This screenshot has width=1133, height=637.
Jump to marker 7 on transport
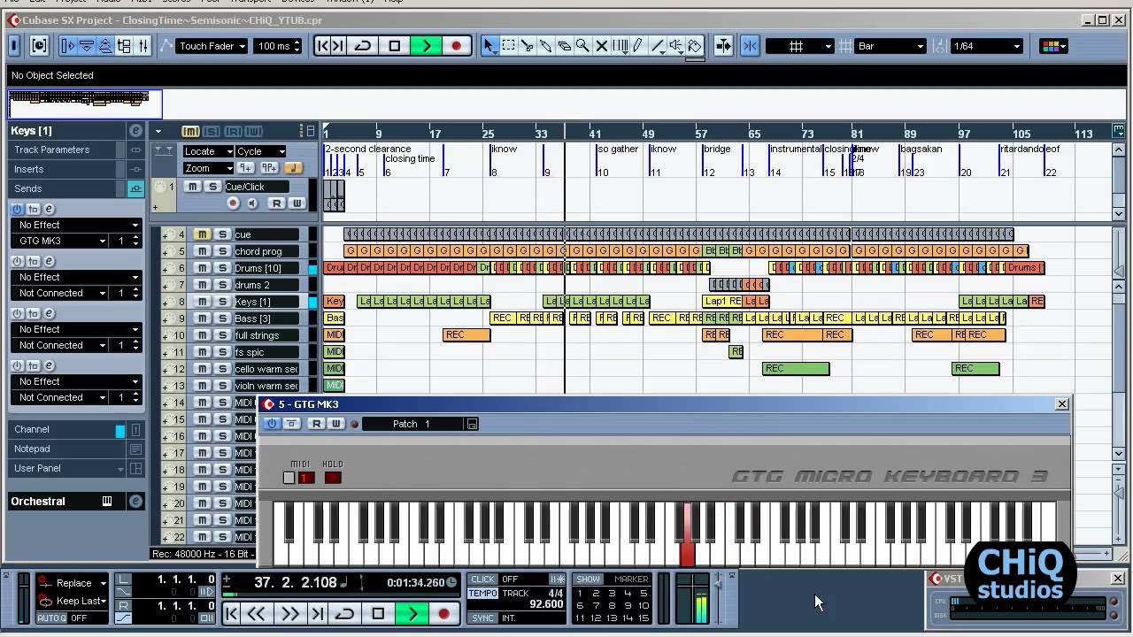tap(595, 606)
